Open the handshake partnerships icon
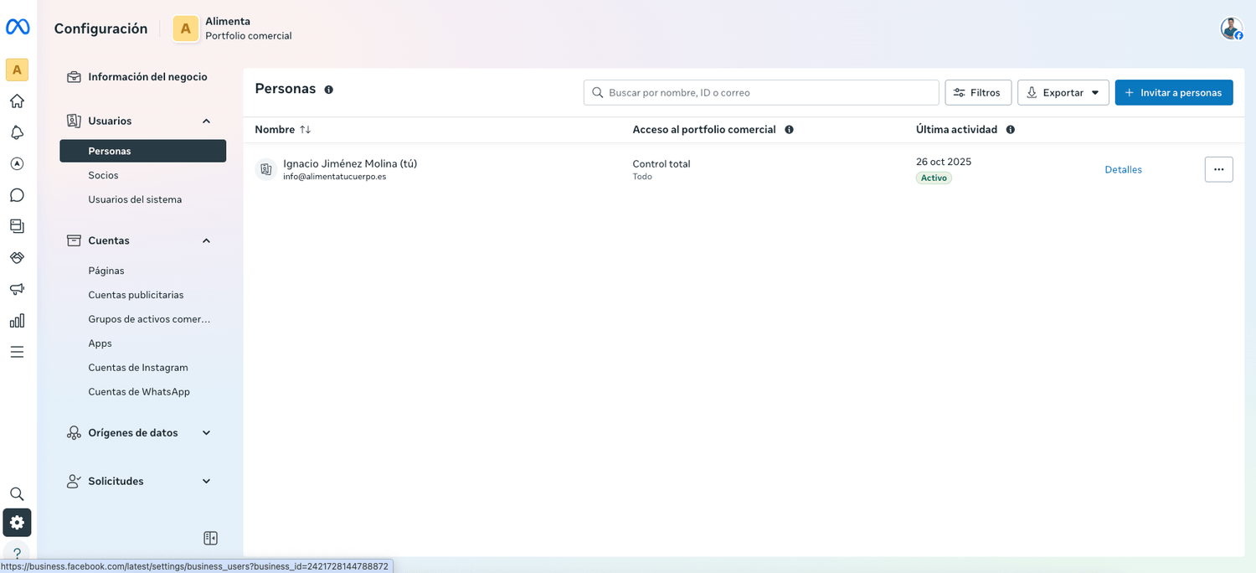The width and height of the screenshot is (1256, 573). point(17,258)
